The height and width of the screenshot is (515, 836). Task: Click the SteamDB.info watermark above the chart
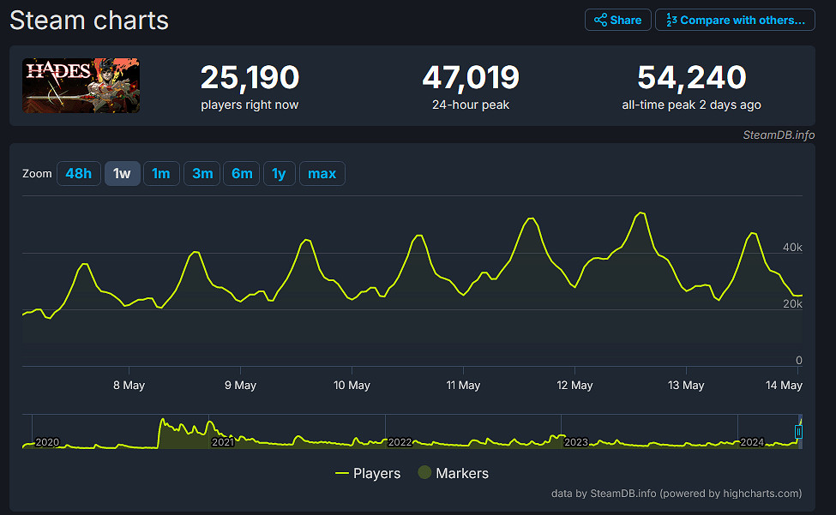tap(779, 135)
